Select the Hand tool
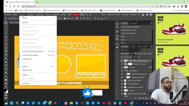This screenshot has width=189, height=106. [x=6, y=83]
